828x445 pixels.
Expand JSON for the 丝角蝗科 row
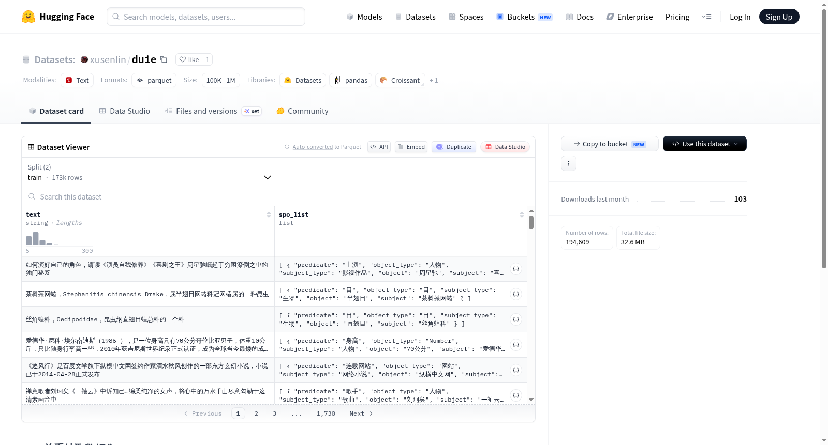click(x=516, y=319)
